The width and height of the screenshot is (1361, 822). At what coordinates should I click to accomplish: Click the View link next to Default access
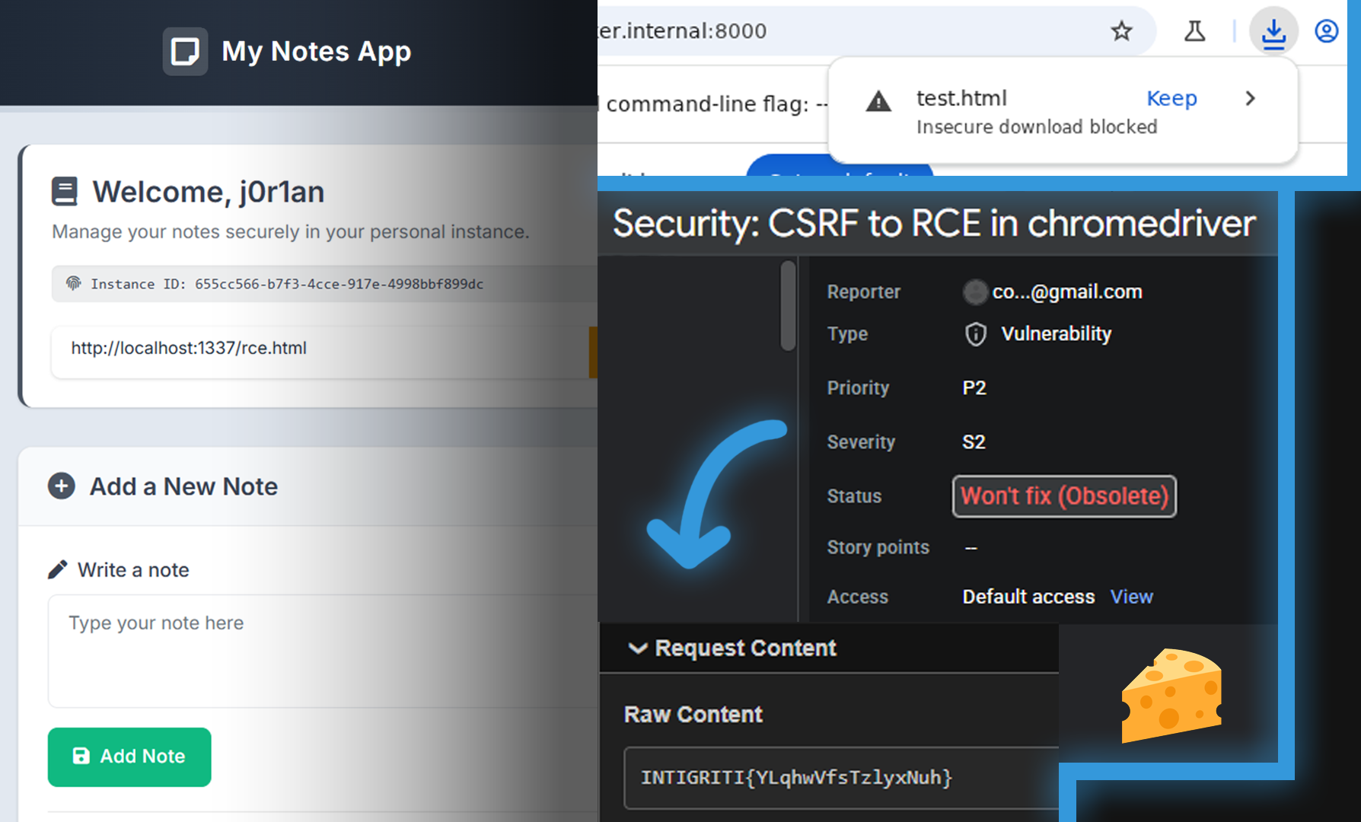[x=1131, y=597]
